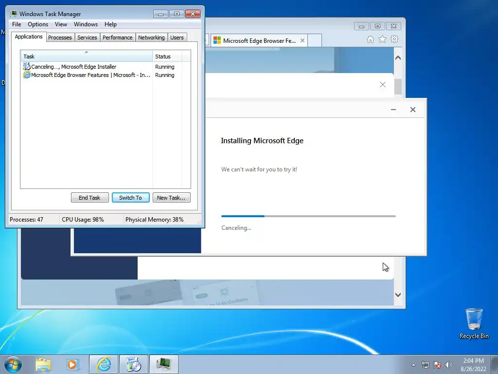This screenshot has height=374, width=498.
Task: Open Task Manager File menu
Action: click(17, 24)
